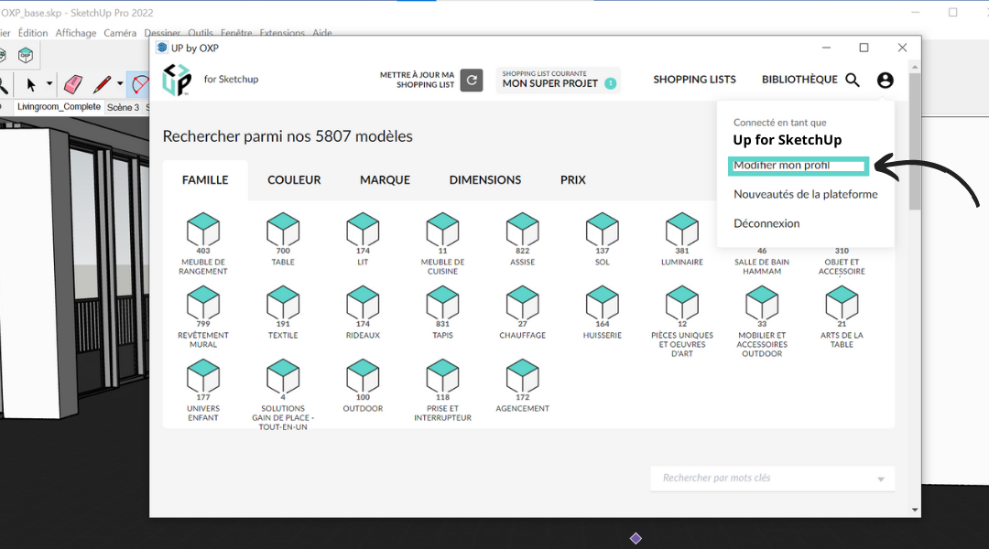Switch to the Scène 3 tab
Viewport: 989px width, 549px height.
pyautogui.click(x=123, y=107)
